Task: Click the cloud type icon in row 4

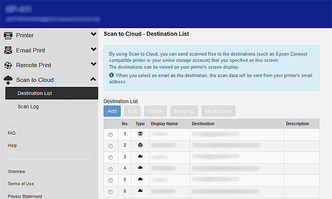Action: [140, 168]
